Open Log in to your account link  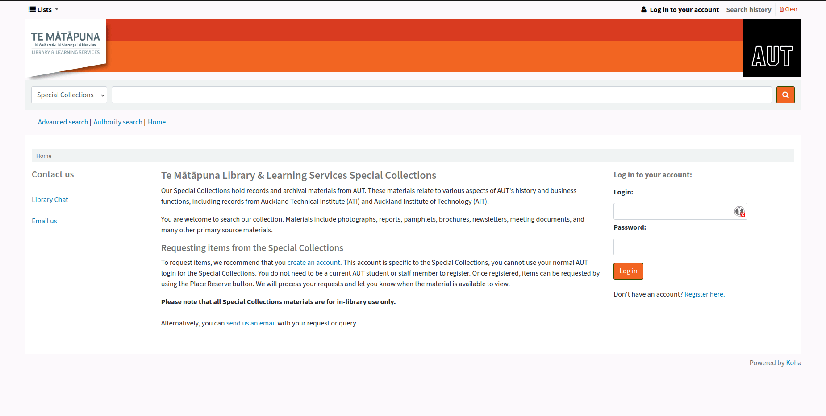tap(680, 9)
